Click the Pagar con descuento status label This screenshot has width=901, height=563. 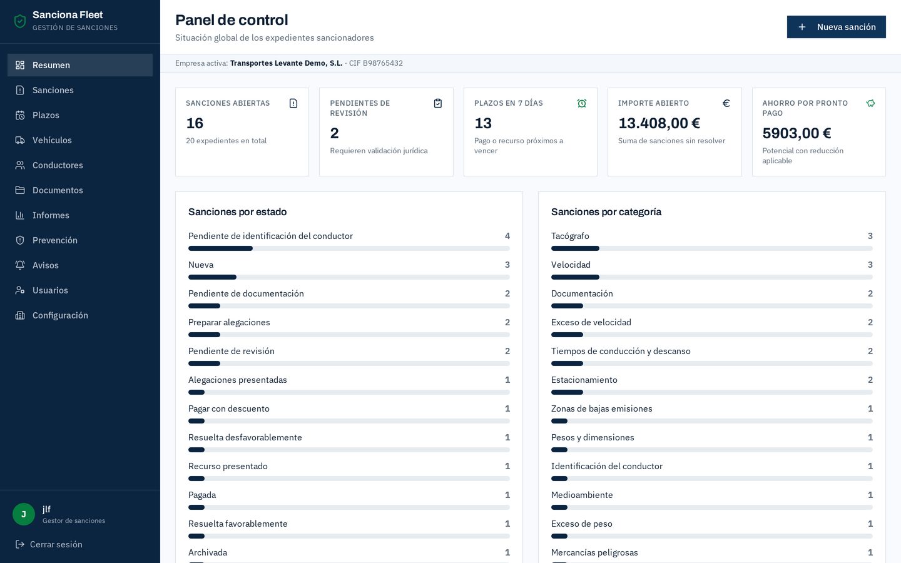[x=229, y=408]
